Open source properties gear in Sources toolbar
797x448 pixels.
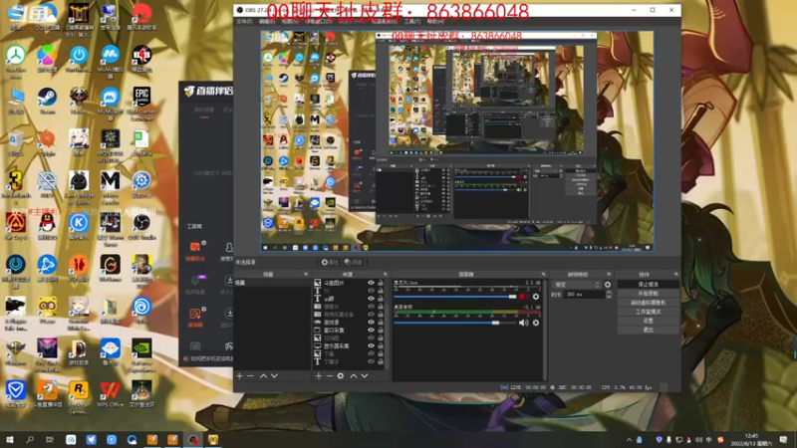pyautogui.click(x=341, y=376)
